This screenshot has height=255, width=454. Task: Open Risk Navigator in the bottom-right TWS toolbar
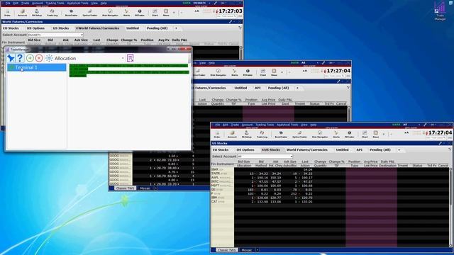coord(320,135)
